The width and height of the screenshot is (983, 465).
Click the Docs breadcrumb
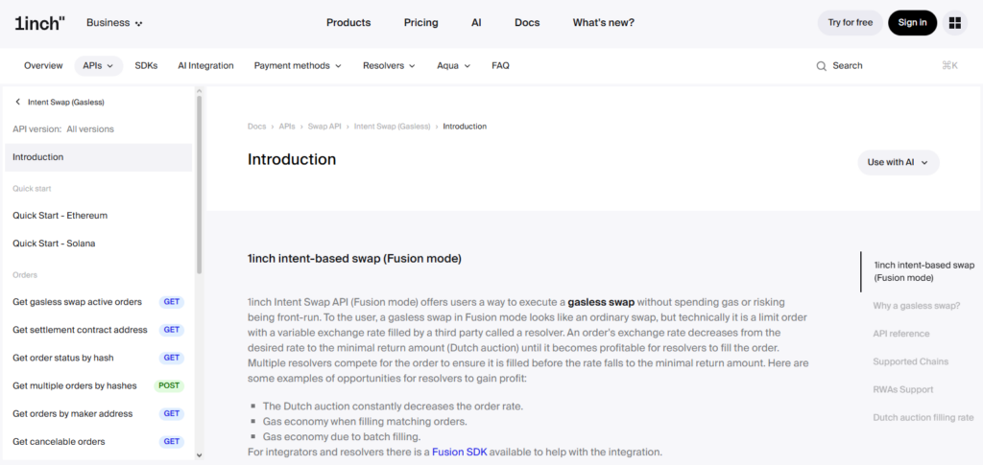click(x=257, y=127)
